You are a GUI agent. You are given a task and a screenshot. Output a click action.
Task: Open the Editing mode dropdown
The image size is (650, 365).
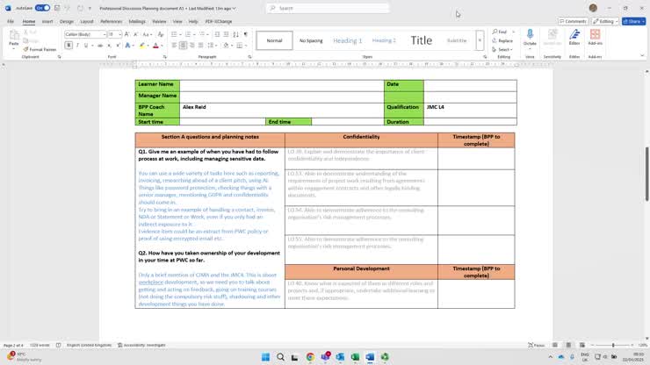[604, 21]
